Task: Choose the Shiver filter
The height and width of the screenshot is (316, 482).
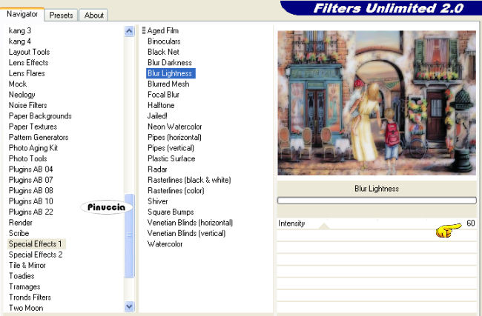Action: click(158, 201)
